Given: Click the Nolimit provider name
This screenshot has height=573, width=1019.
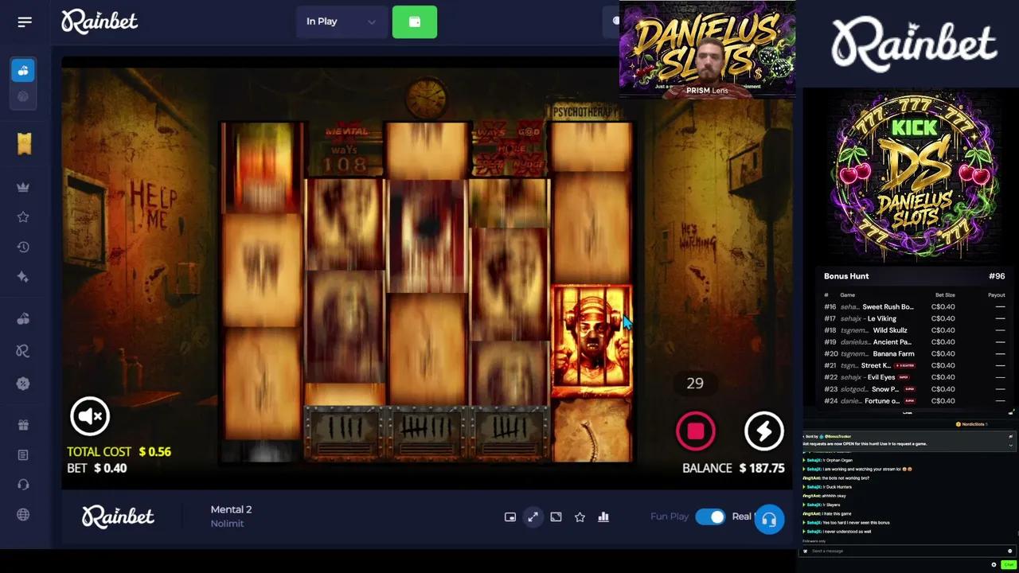Looking at the screenshot, I should point(227,524).
